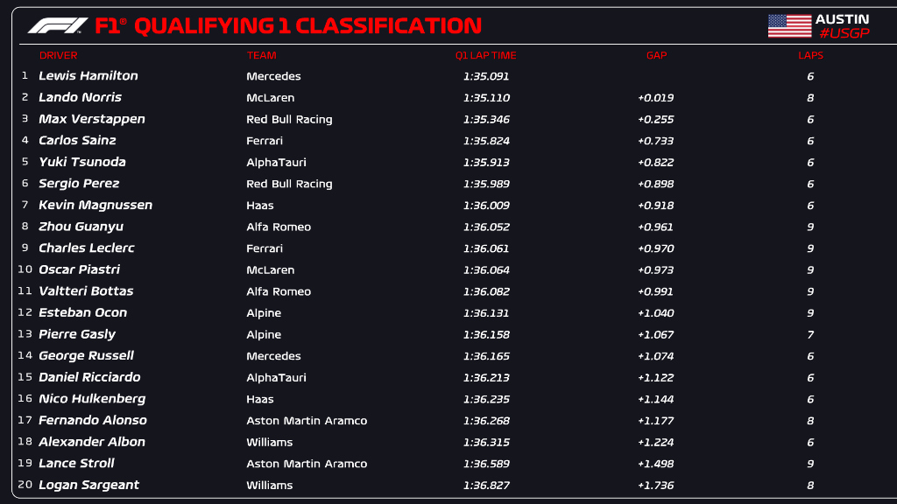Viewport: 897px width, 504px height.
Task: Click the LAPS column header
Action: 810,55
